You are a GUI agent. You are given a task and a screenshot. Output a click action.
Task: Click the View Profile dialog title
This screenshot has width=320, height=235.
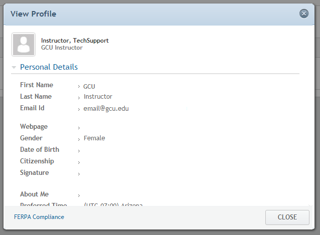[x=33, y=14]
